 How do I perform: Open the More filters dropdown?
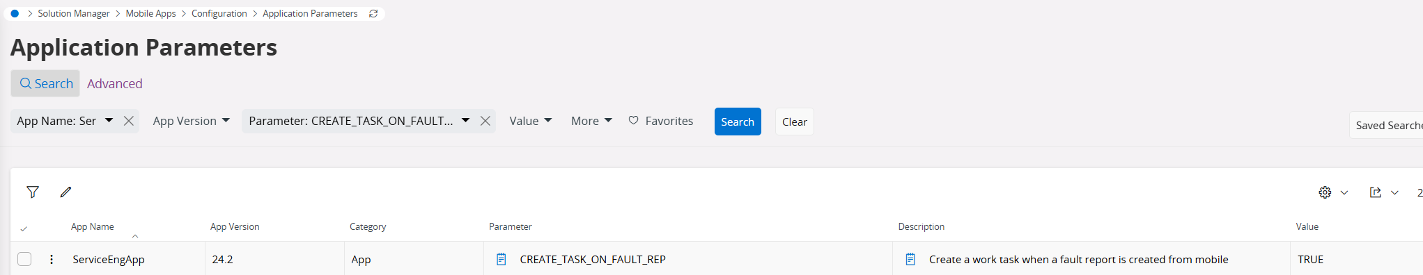pyautogui.click(x=591, y=121)
